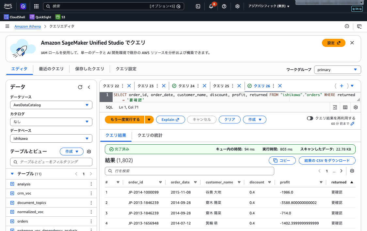Open actions menu for orders table
Viewport: 367px width, 231px height.
tap(91, 221)
